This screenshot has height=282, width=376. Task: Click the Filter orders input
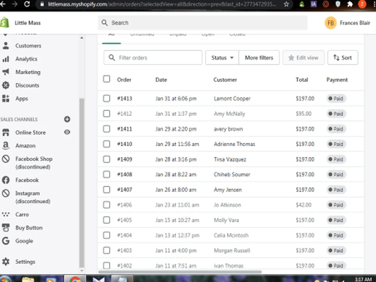(x=153, y=58)
